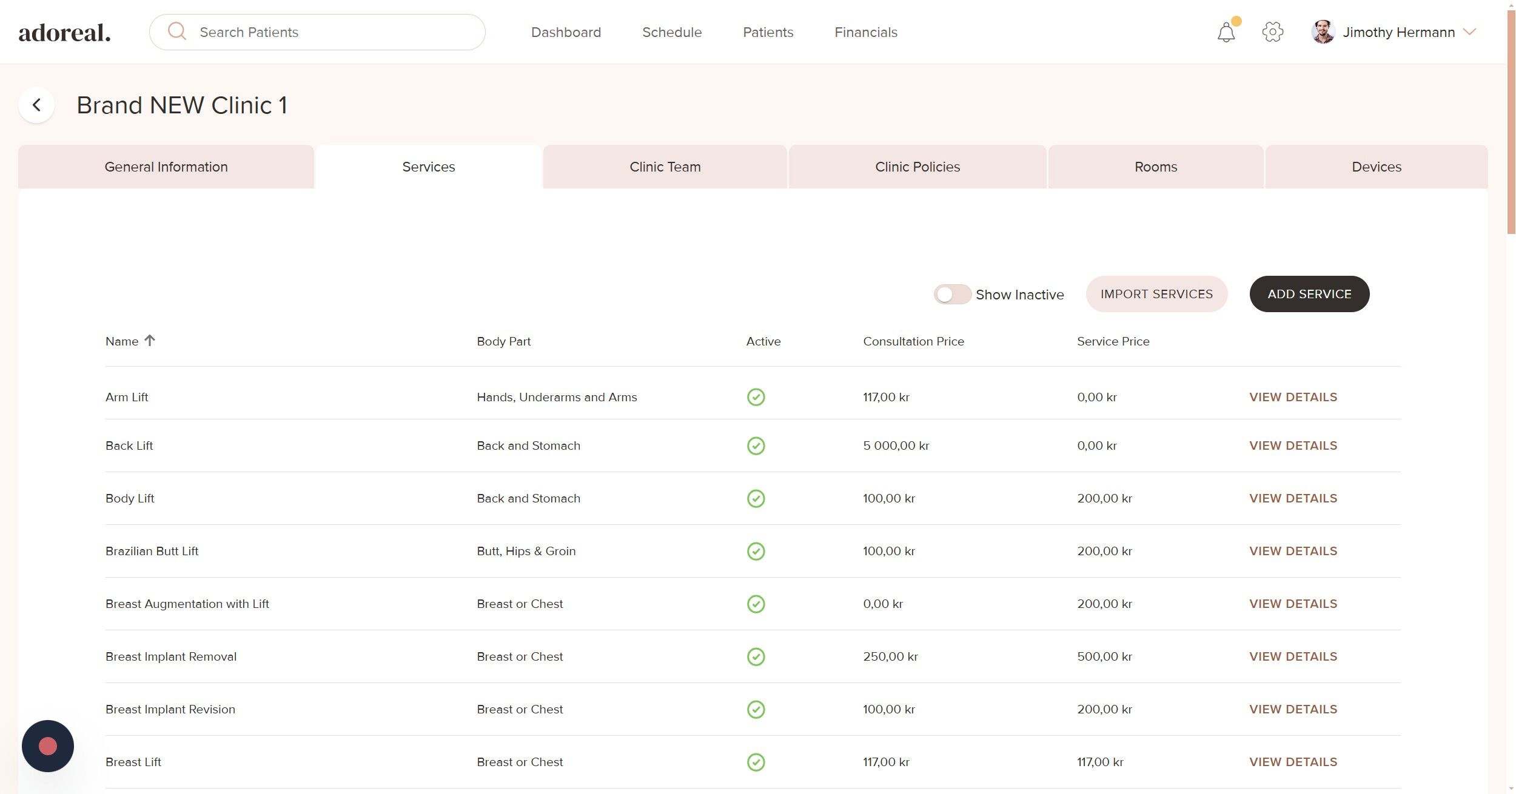
Task: Click Jimothy Hermann's avatar picture
Action: tap(1323, 32)
